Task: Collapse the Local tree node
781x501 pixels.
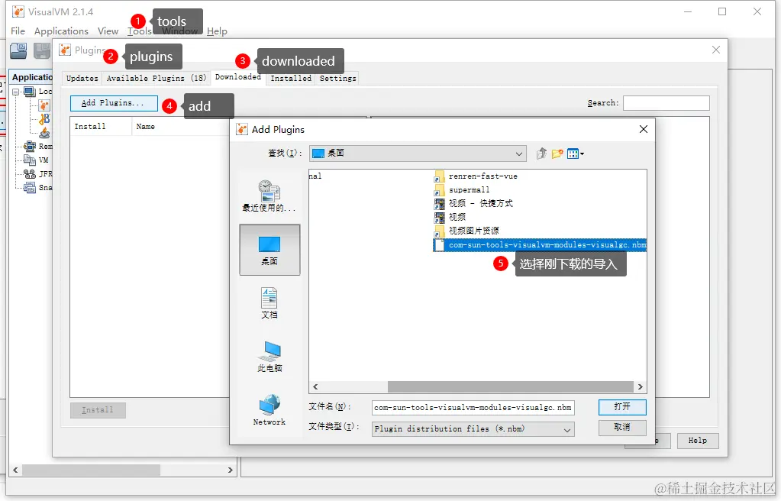Action: (15, 92)
